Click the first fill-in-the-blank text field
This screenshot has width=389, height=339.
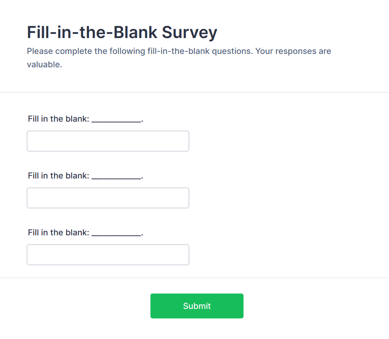tap(107, 141)
